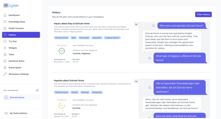
Task: Open Widgets lightning bolt icon
Action: [5, 48]
